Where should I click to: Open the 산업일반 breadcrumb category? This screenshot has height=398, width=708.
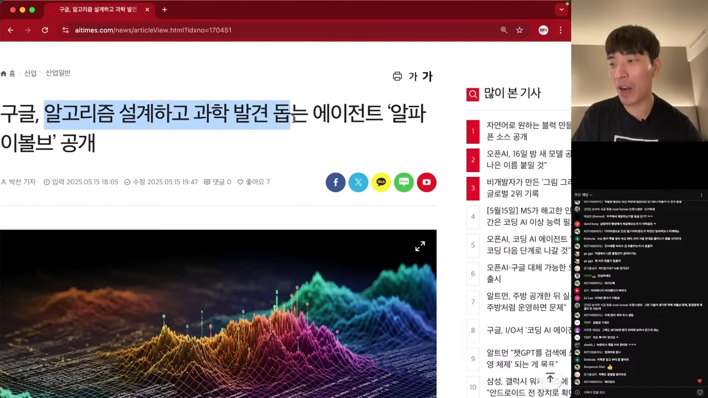(x=58, y=73)
